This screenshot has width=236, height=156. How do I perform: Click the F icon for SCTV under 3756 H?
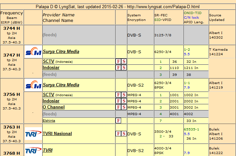[118, 95]
